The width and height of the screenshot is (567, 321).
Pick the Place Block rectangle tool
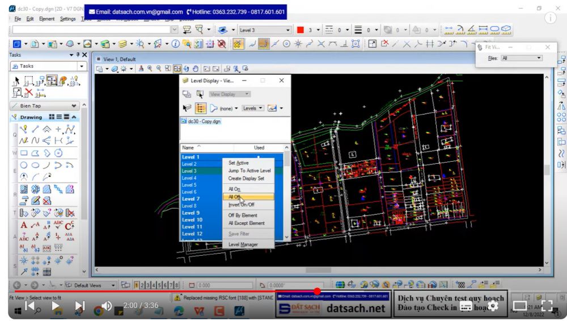click(24, 153)
